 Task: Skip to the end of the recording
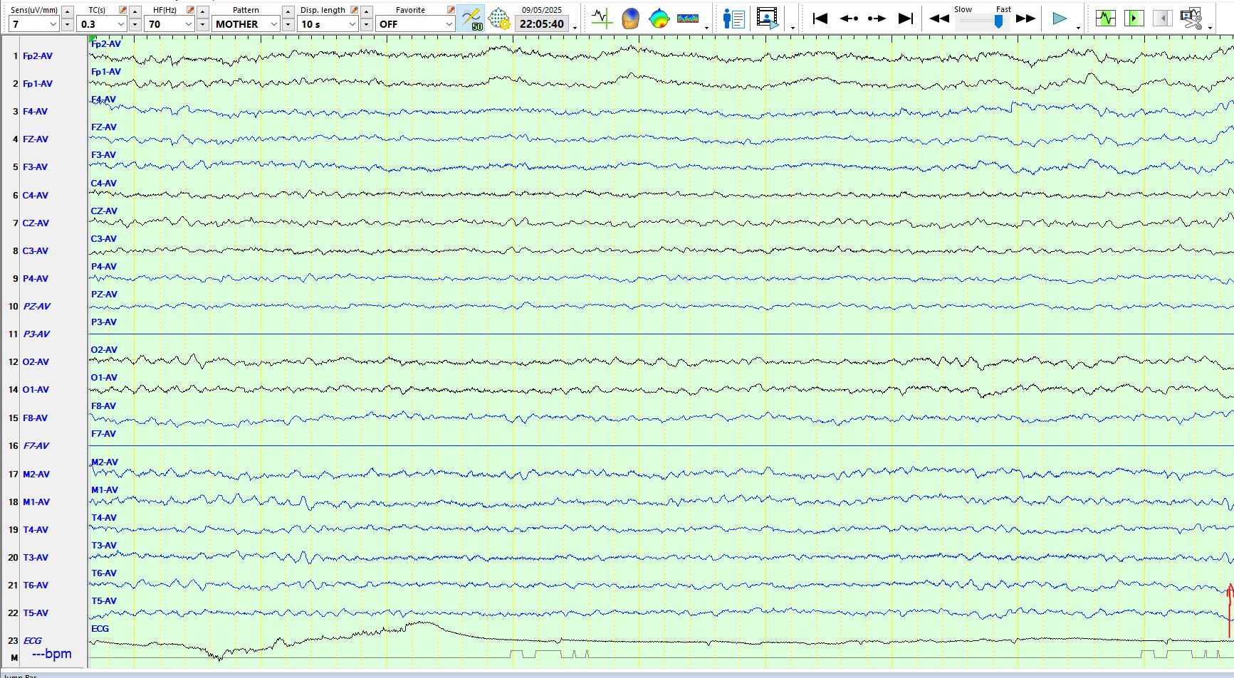905,18
